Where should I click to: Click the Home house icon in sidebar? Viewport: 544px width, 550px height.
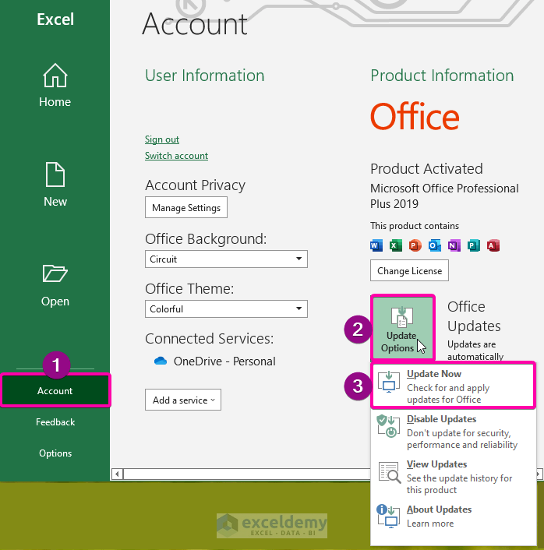[x=55, y=75]
